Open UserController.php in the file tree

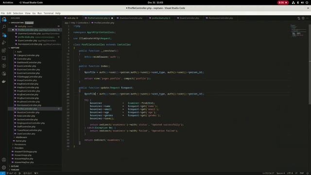[x=26, y=134]
